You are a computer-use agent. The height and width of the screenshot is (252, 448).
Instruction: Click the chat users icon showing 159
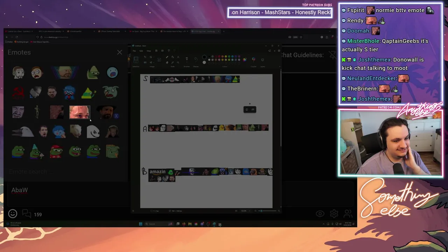pos(32,214)
